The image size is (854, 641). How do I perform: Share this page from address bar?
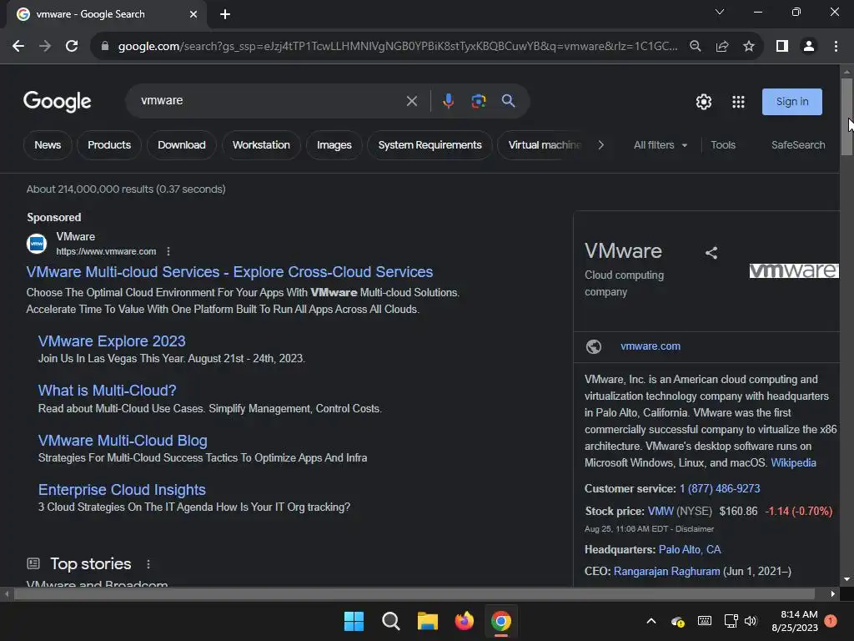coord(721,47)
